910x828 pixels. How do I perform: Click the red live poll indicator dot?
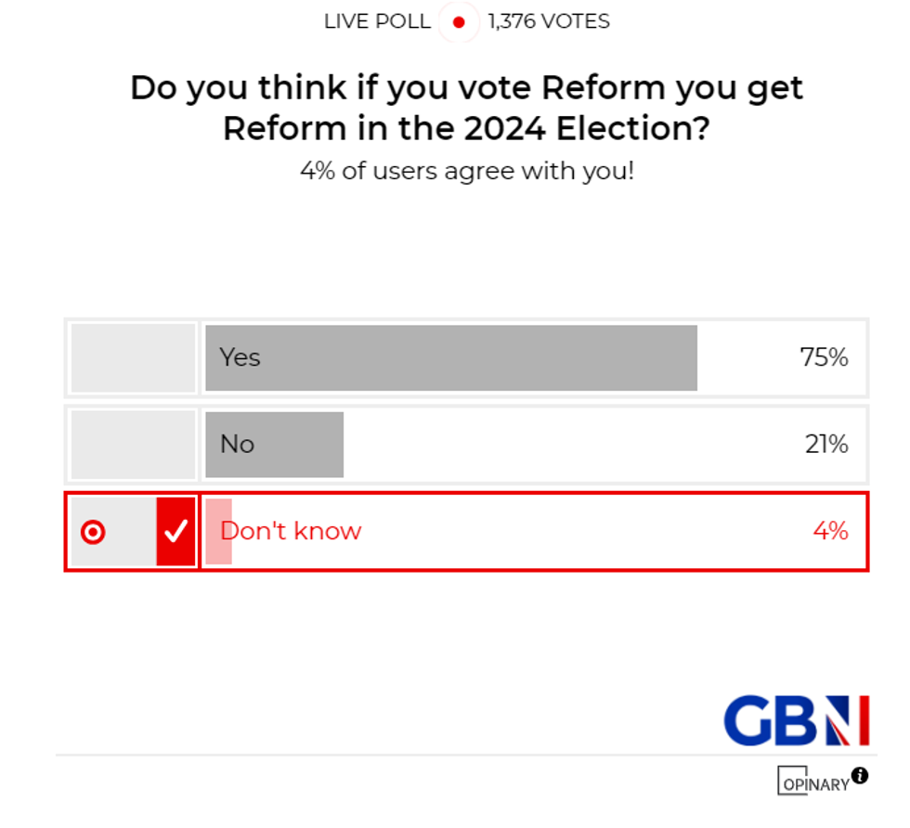click(457, 21)
